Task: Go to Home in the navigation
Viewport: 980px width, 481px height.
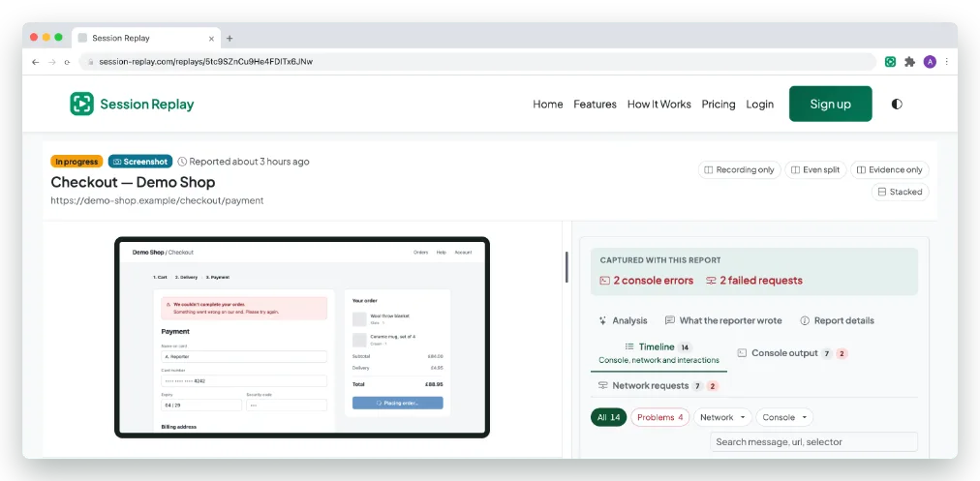Action: (x=548, y=105)
